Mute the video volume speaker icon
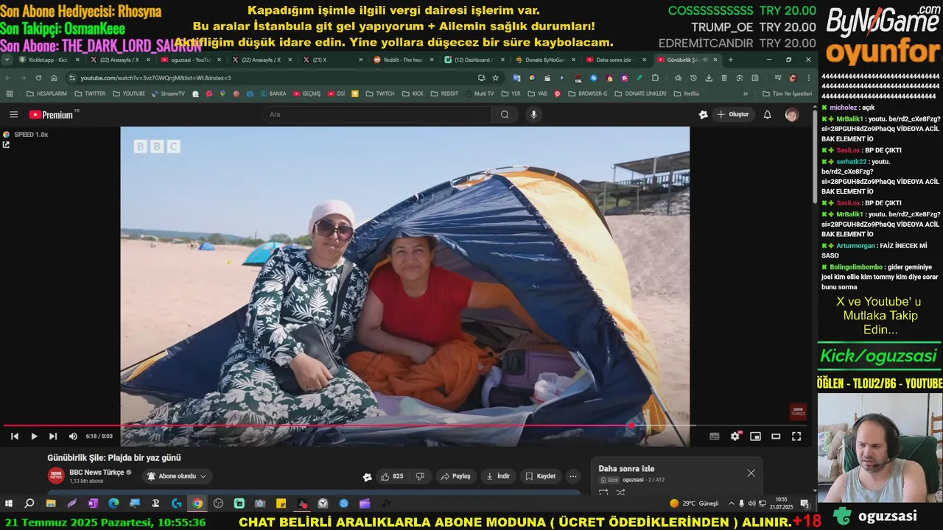 tap(73, 437)
